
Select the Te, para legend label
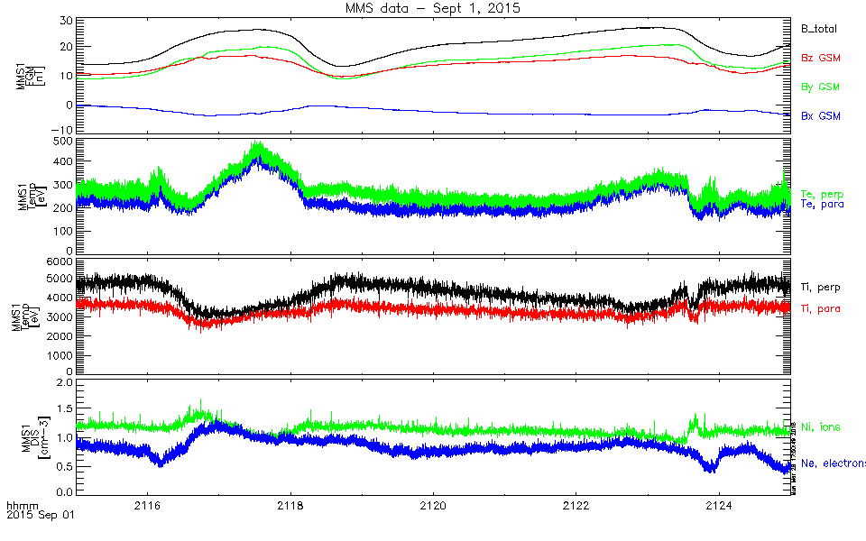[821, 206]
